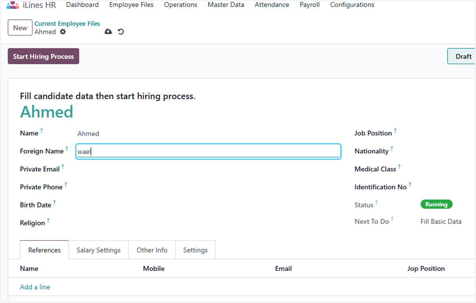
Task: Click the help tooltip beside Name
Action: coord(42,131)
